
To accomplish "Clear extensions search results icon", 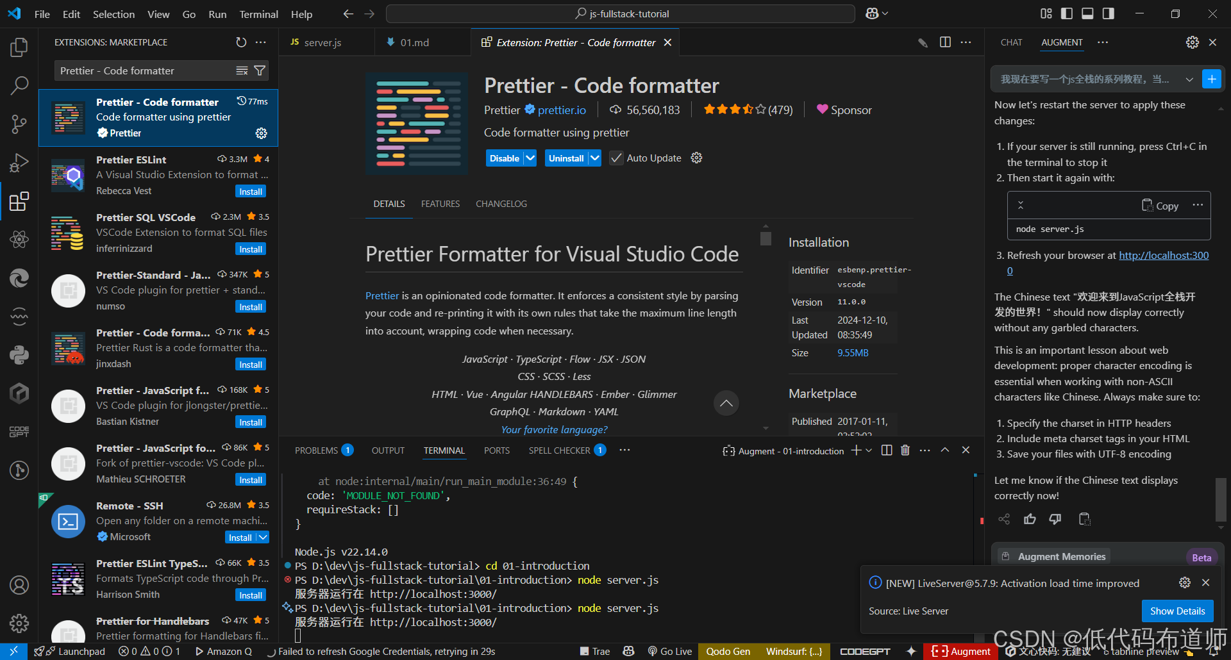I will (x=242, y=70).
